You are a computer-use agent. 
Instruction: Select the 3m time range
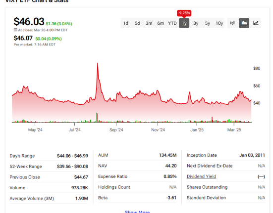click(x=149, y=23)
